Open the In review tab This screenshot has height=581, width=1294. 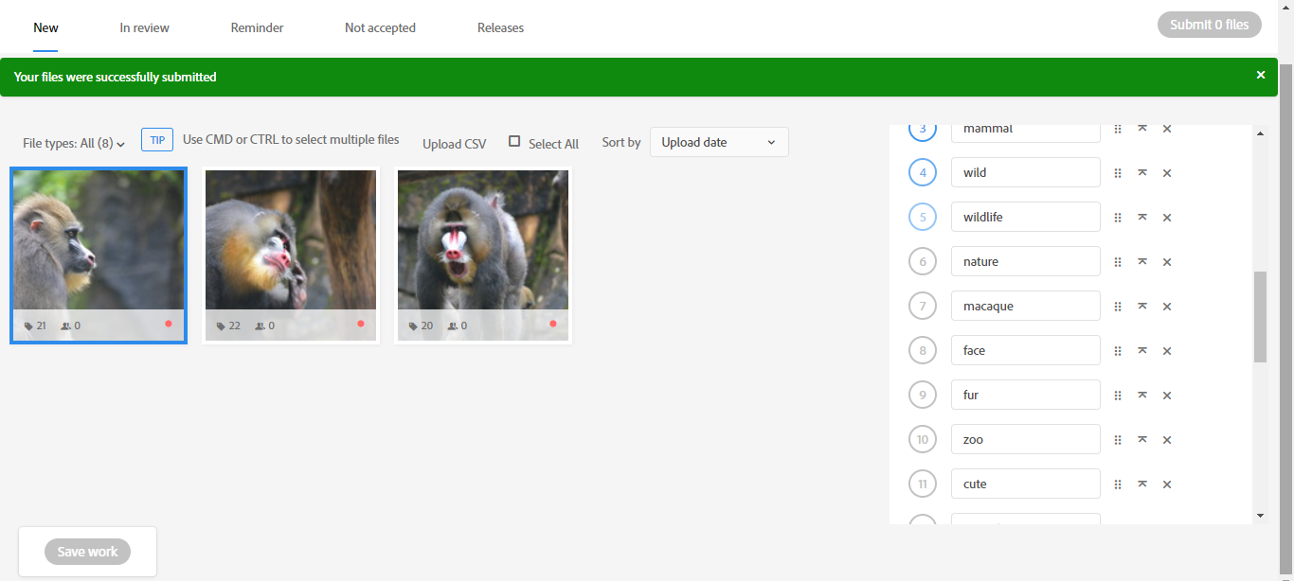(144, 27)
